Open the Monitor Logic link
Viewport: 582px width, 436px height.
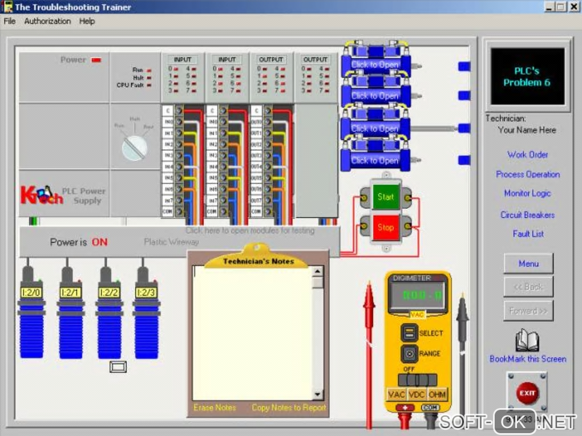(527, 194)
